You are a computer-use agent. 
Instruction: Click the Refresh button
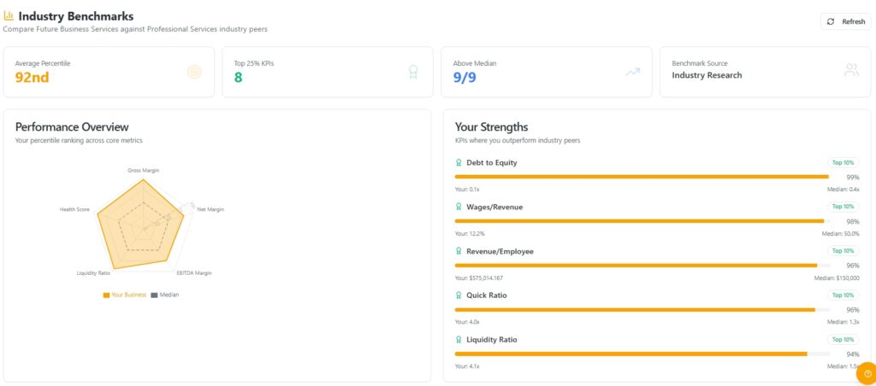pyautogui.click(x=846, y=21)
